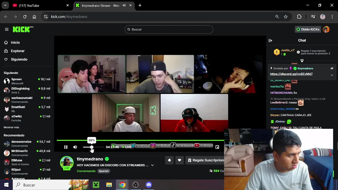Close the YouTube browser tab

pos(68,5)
